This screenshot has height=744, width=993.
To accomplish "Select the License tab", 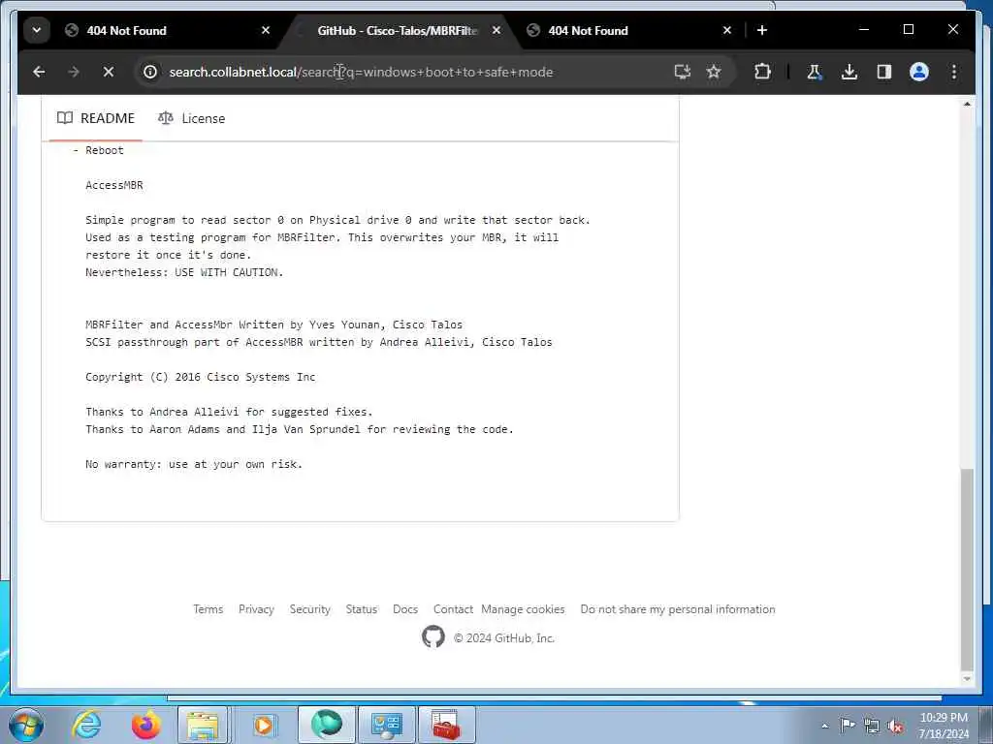I will coord(191,118).
